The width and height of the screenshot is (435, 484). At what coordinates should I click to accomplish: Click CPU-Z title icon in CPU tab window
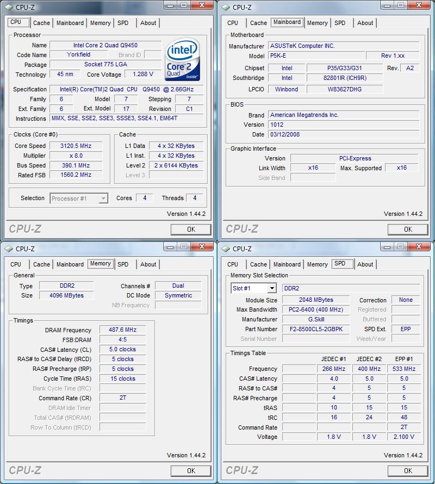(x=9, y=7)
